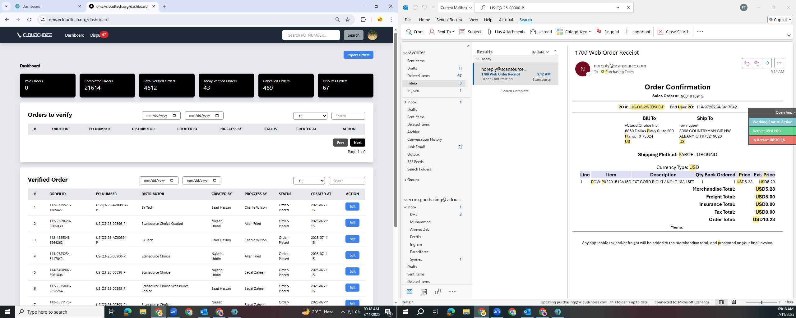Bookmark page with the star icon
Viewport: 796px width, 318px height.
pyautogui.click(x=348, y=20)
